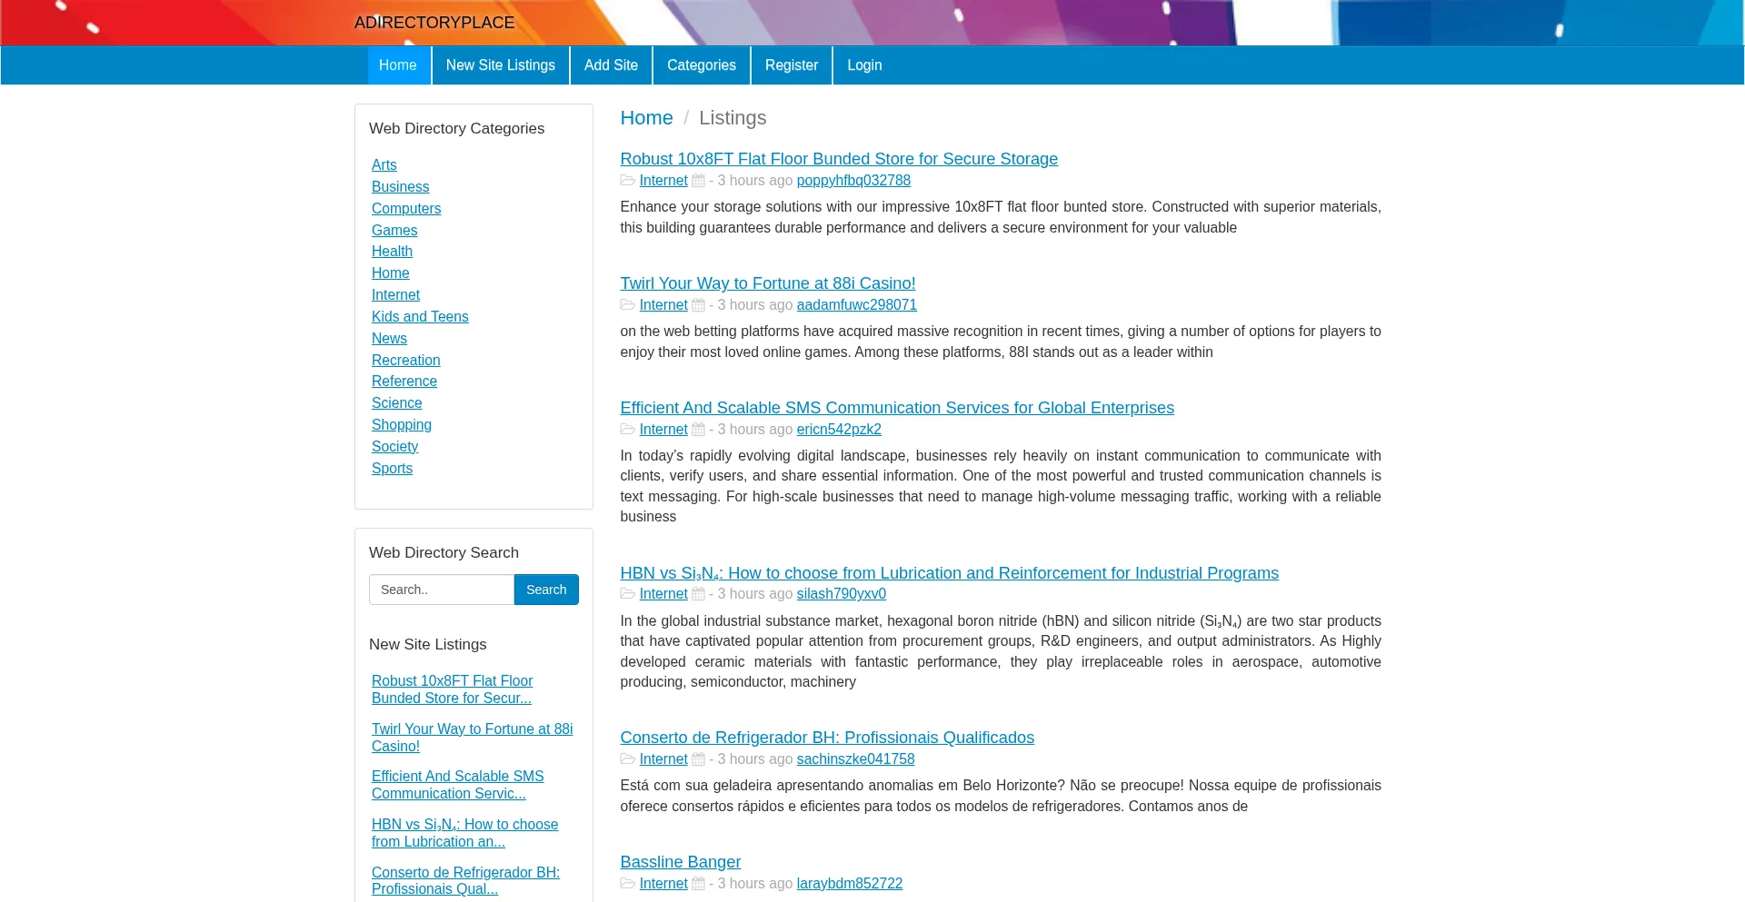
Task: Open sidebar link Conserto de Refrigerador BH
Action: coord(465,880)
